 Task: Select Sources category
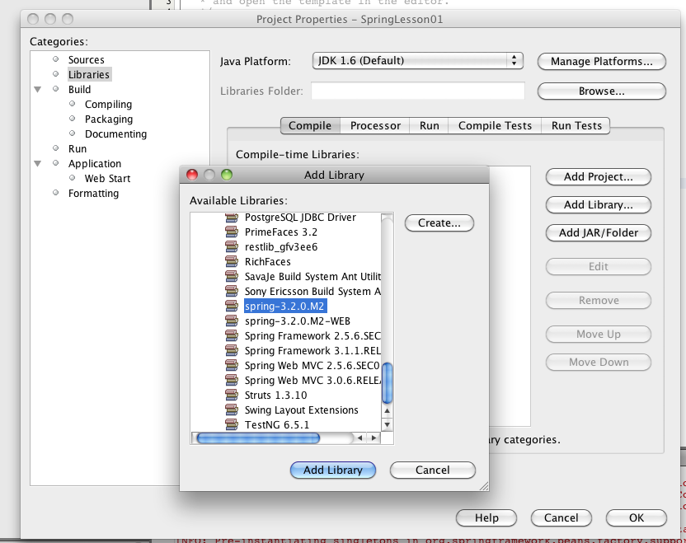point(87,60)
